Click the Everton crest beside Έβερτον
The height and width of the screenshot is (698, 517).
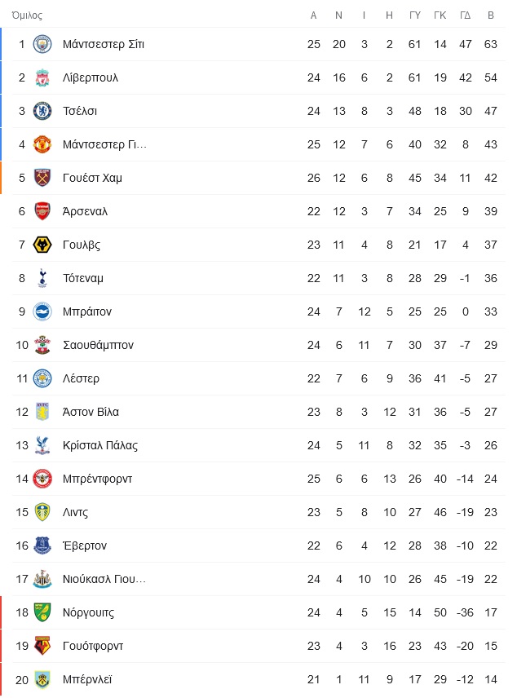[x=42, y=546]
